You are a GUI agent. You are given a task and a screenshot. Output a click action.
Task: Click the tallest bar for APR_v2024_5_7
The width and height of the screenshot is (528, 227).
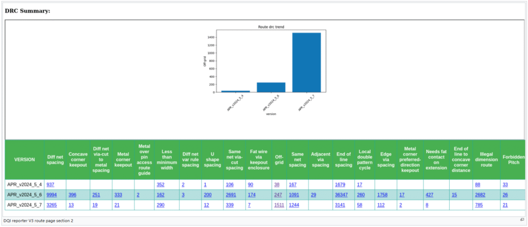pyautogui.click(x=306, y=62)
